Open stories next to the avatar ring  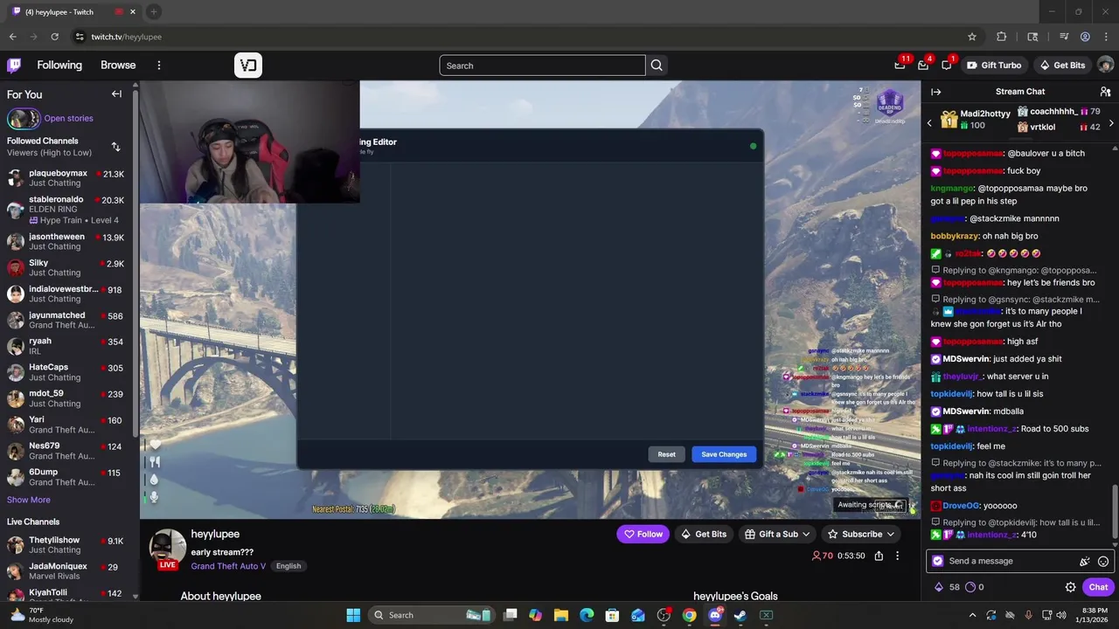(68, 118)
